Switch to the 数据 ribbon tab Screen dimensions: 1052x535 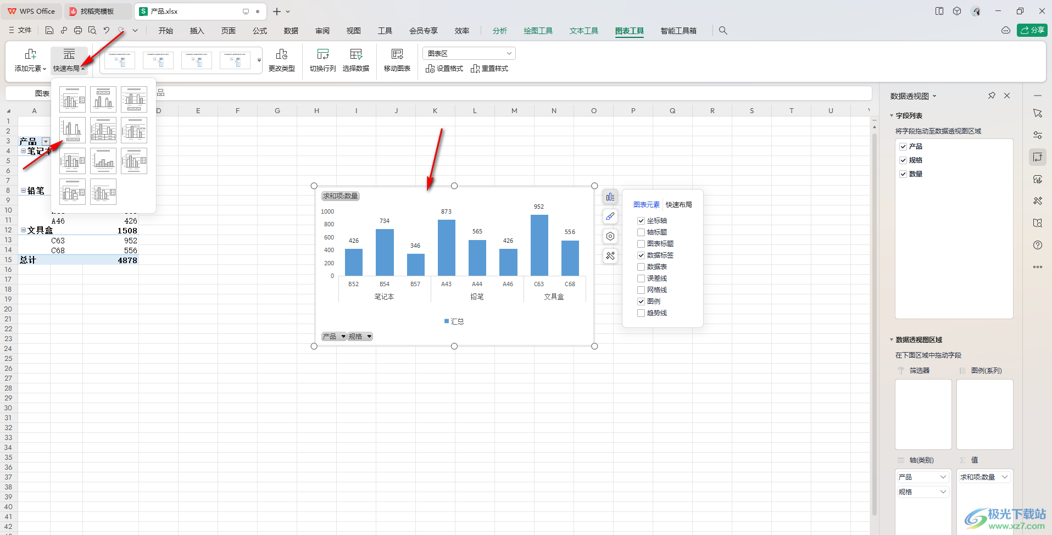[x=291, y=31]
